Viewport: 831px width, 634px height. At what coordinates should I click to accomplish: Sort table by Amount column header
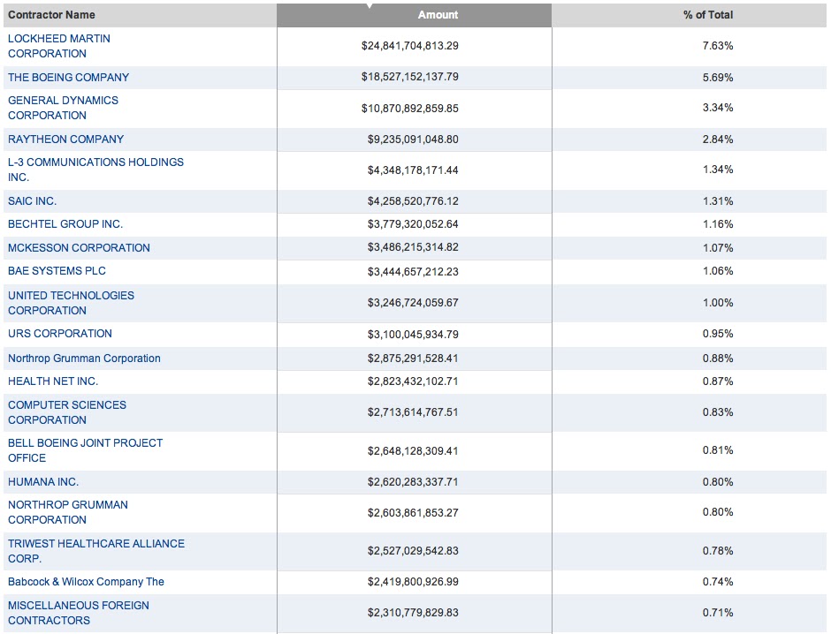pyautogui.click(x=438, y=15)
